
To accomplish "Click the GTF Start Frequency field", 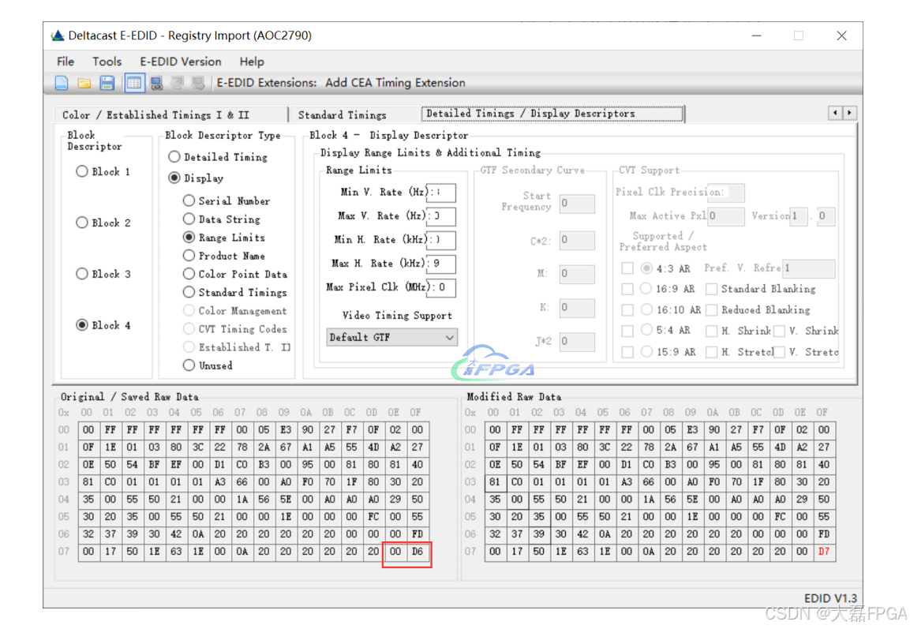I will click(577, 203).
